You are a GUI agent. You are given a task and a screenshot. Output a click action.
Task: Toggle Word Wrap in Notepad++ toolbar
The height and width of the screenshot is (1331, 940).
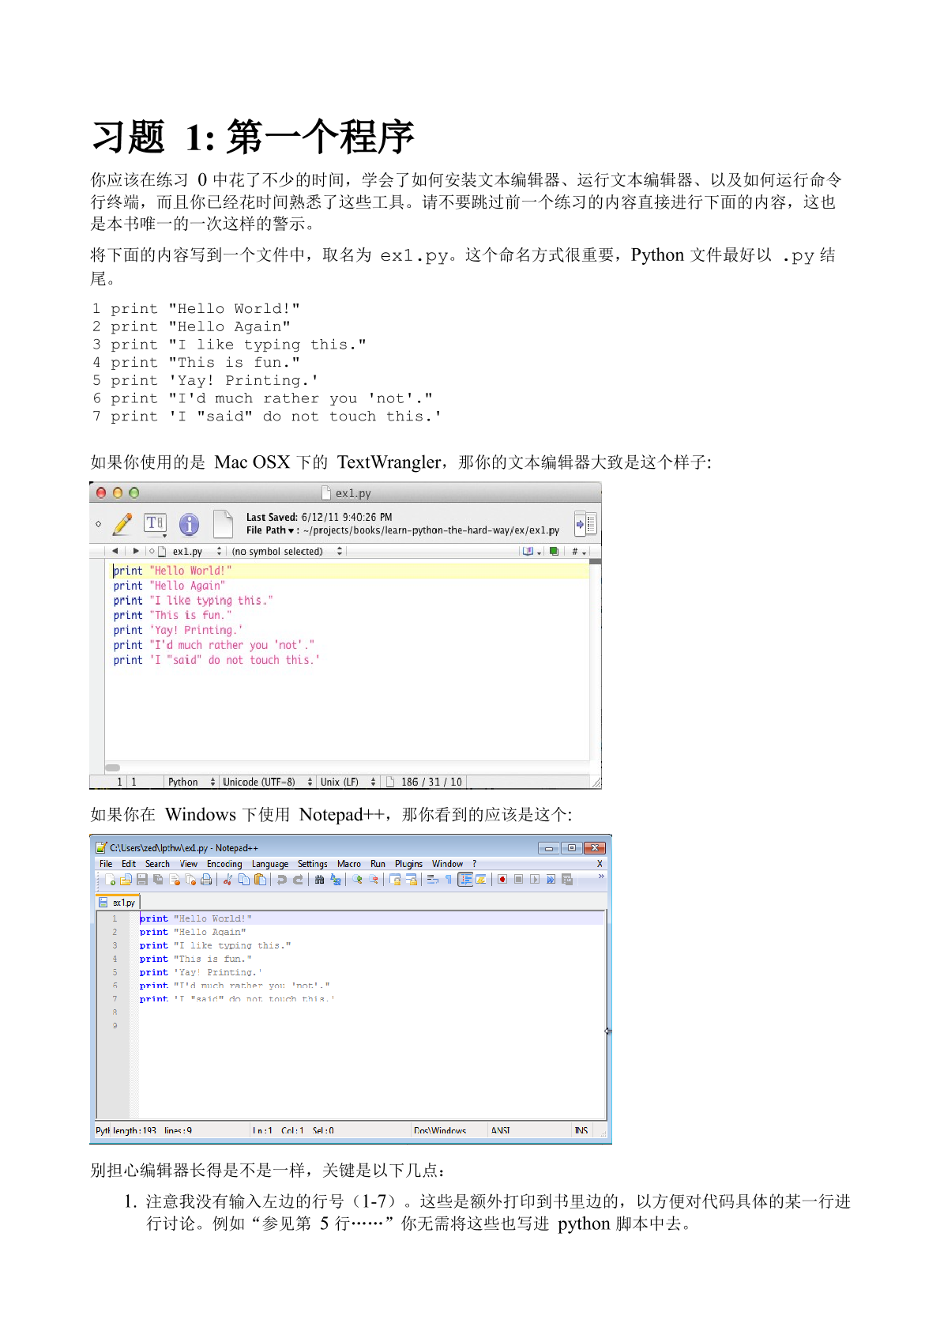433,879
